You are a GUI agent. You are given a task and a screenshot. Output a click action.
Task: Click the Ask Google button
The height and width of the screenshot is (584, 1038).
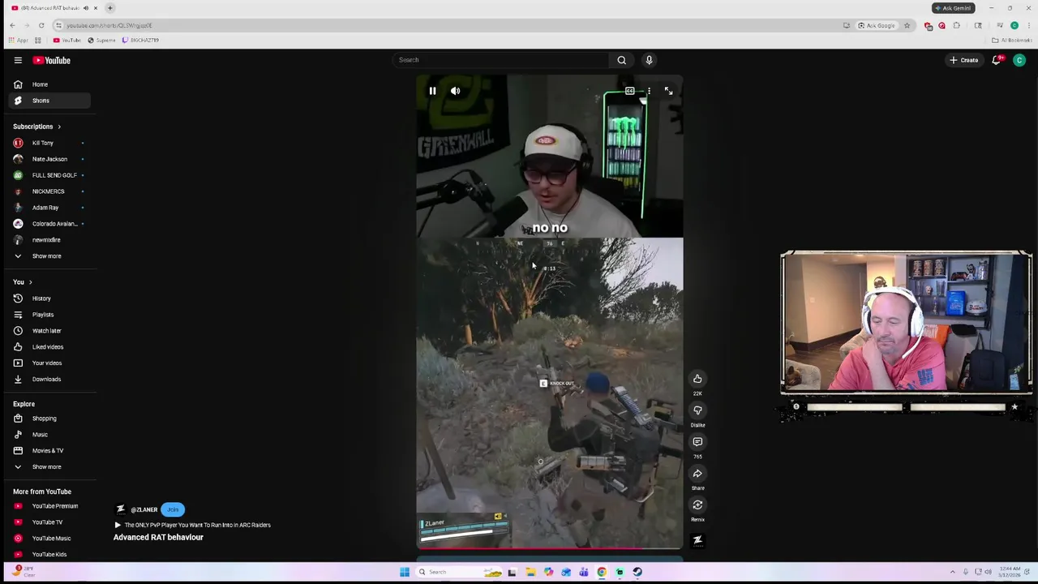pyautogui.click(x=876, y=25)
